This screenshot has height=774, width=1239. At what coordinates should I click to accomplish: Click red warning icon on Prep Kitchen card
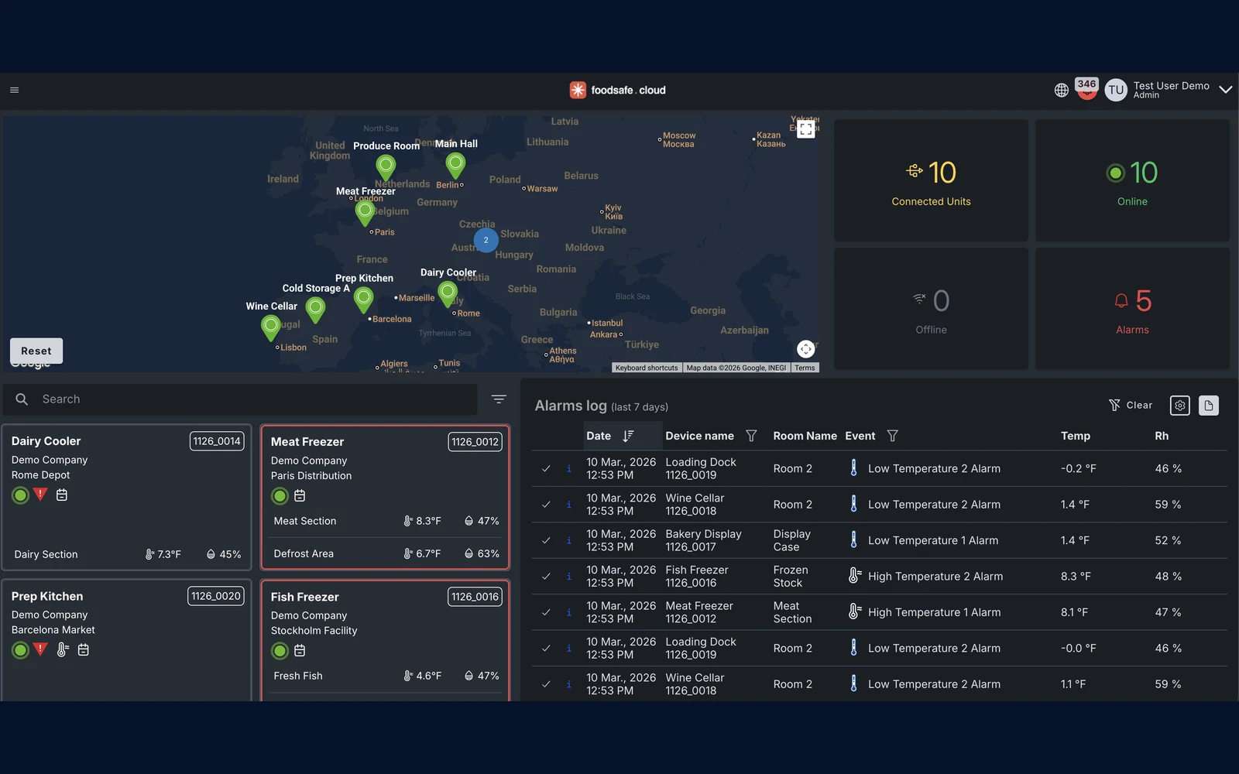40,649
